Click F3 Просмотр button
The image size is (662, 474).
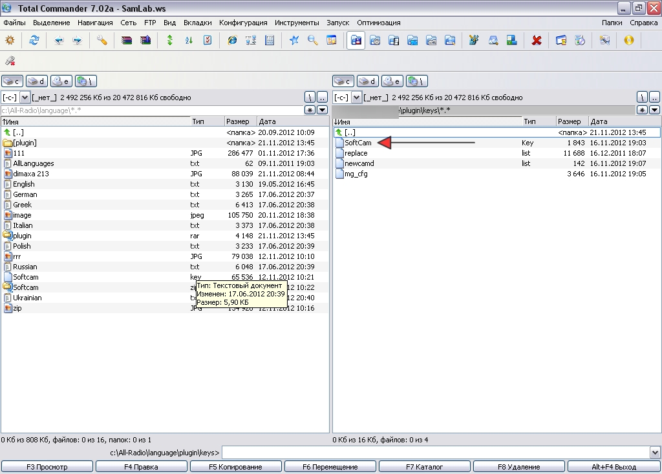coord(47,467)
